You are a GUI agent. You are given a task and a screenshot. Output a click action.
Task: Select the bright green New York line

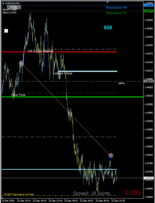point(72,97)
